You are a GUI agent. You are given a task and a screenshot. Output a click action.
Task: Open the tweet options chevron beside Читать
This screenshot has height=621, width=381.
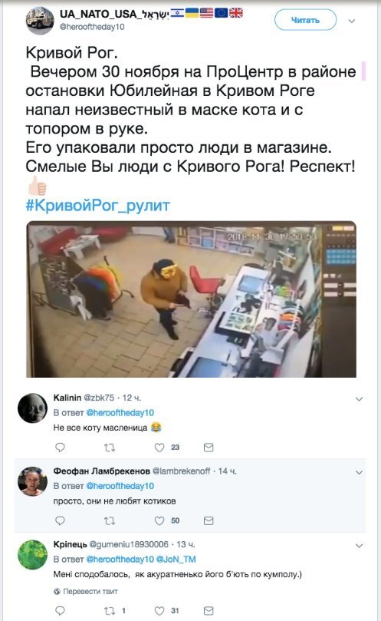click(351, 21)
